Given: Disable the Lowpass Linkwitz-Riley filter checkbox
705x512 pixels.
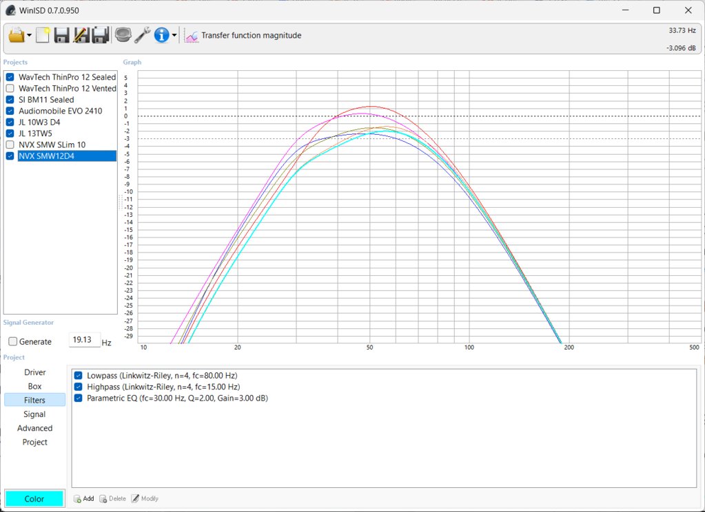Looking at the screenshot, I should click(79, 376).
